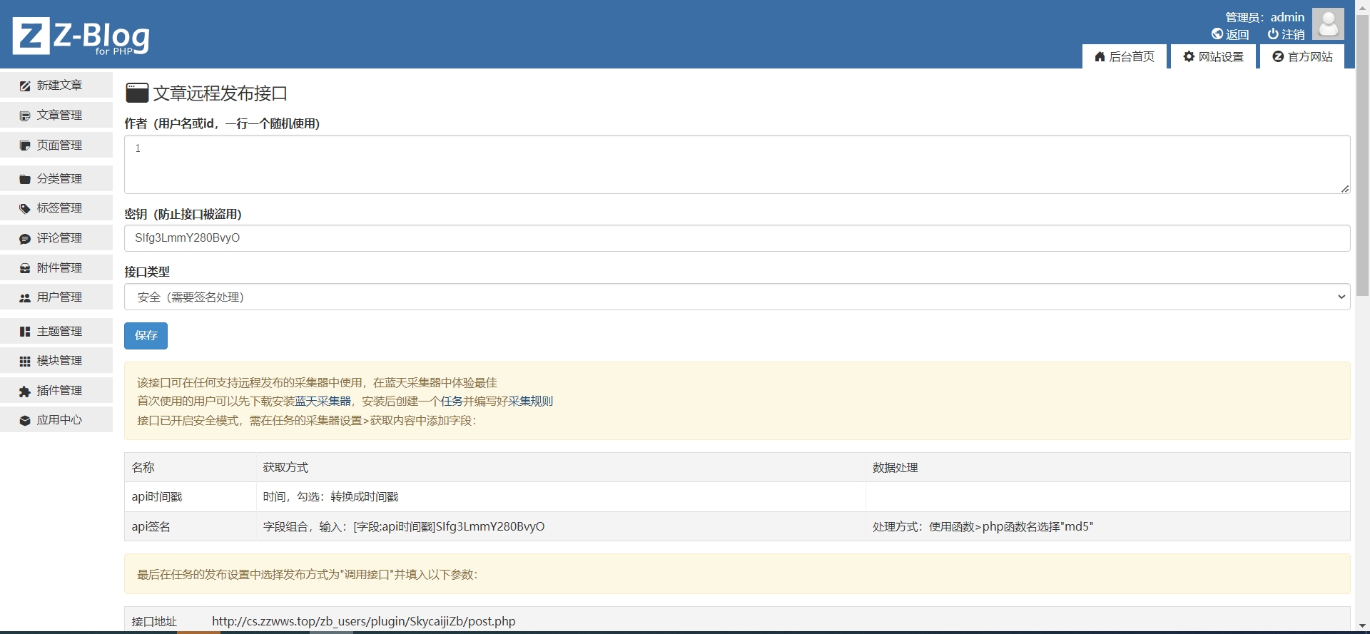This screenshot has height=634, width=1370.
Task: Click the 新建文章 pencil icon in sidebar
Action: pyautogui.click(x=25, y=86)
